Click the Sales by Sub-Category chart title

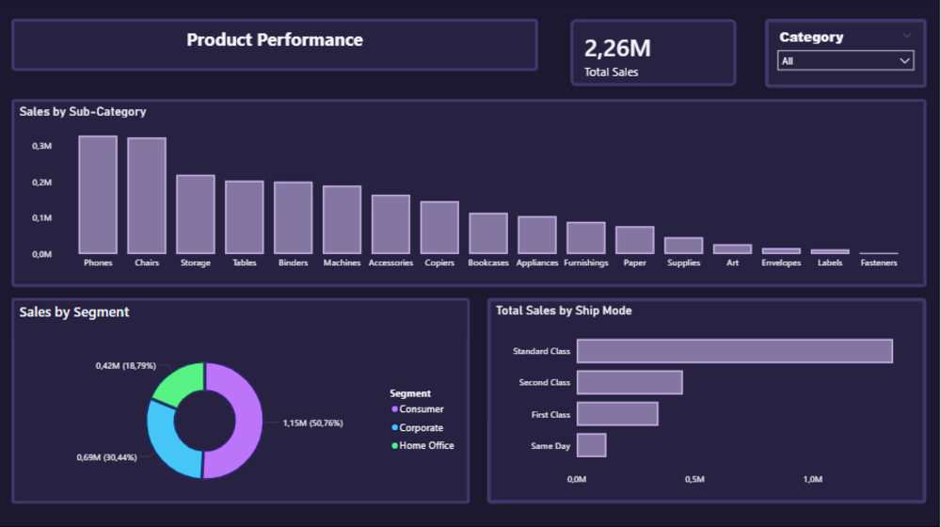click(x=83, y=112)
